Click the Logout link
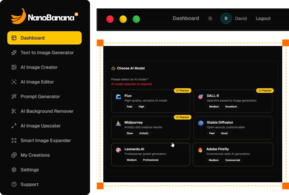This screenshot has height=195, width=289. (263, 18)
